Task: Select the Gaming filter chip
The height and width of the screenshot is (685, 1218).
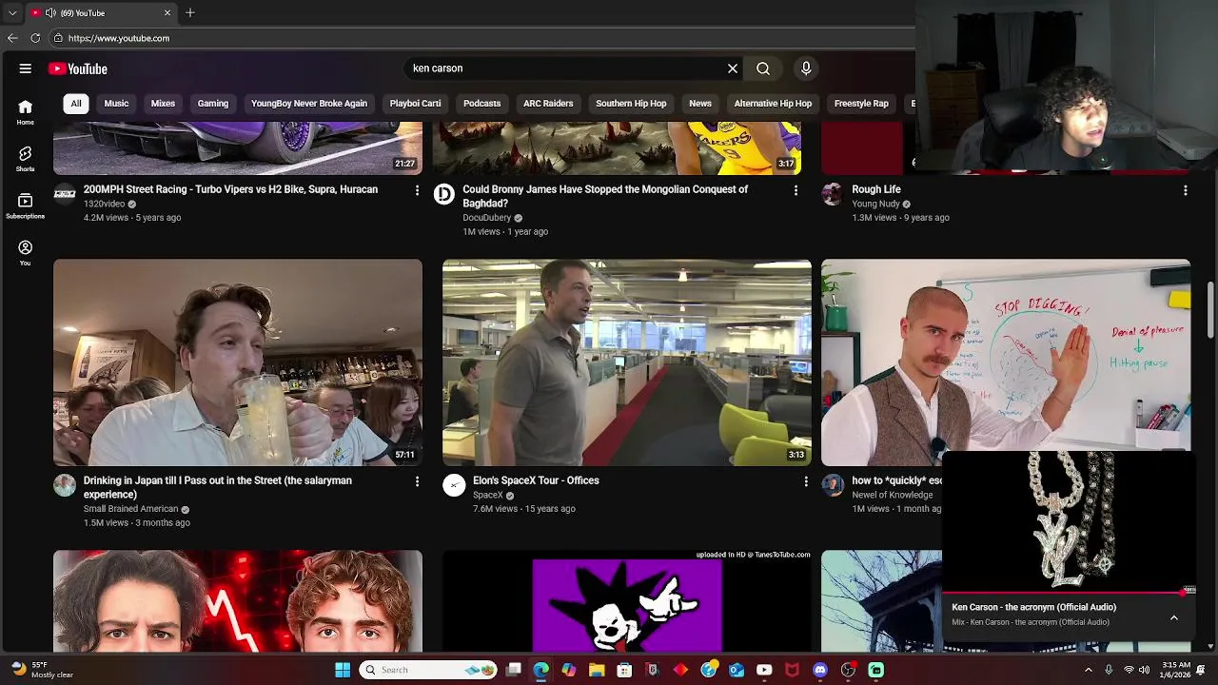Action: (x=213, y=104)
